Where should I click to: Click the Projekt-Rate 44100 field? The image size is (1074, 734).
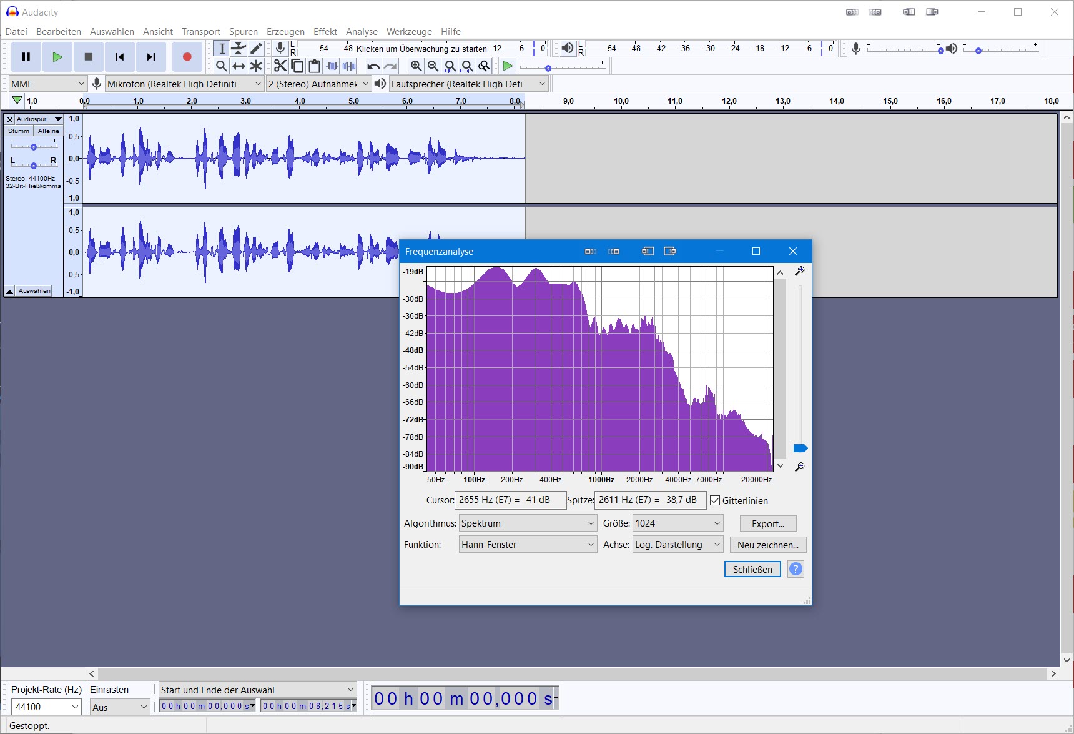[46, 707]
